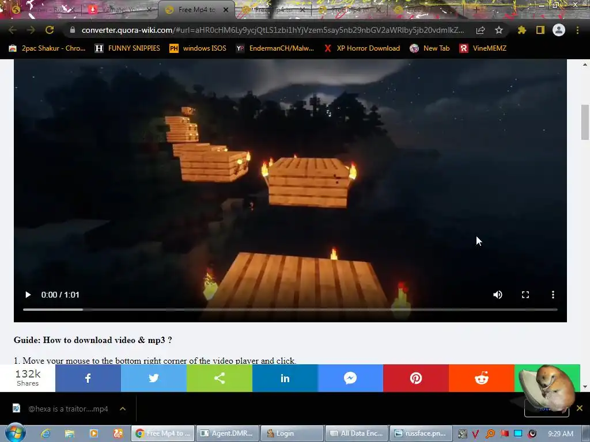Click the vertical scrollbar thumb
590x442 pixels.
pos(585,123)
